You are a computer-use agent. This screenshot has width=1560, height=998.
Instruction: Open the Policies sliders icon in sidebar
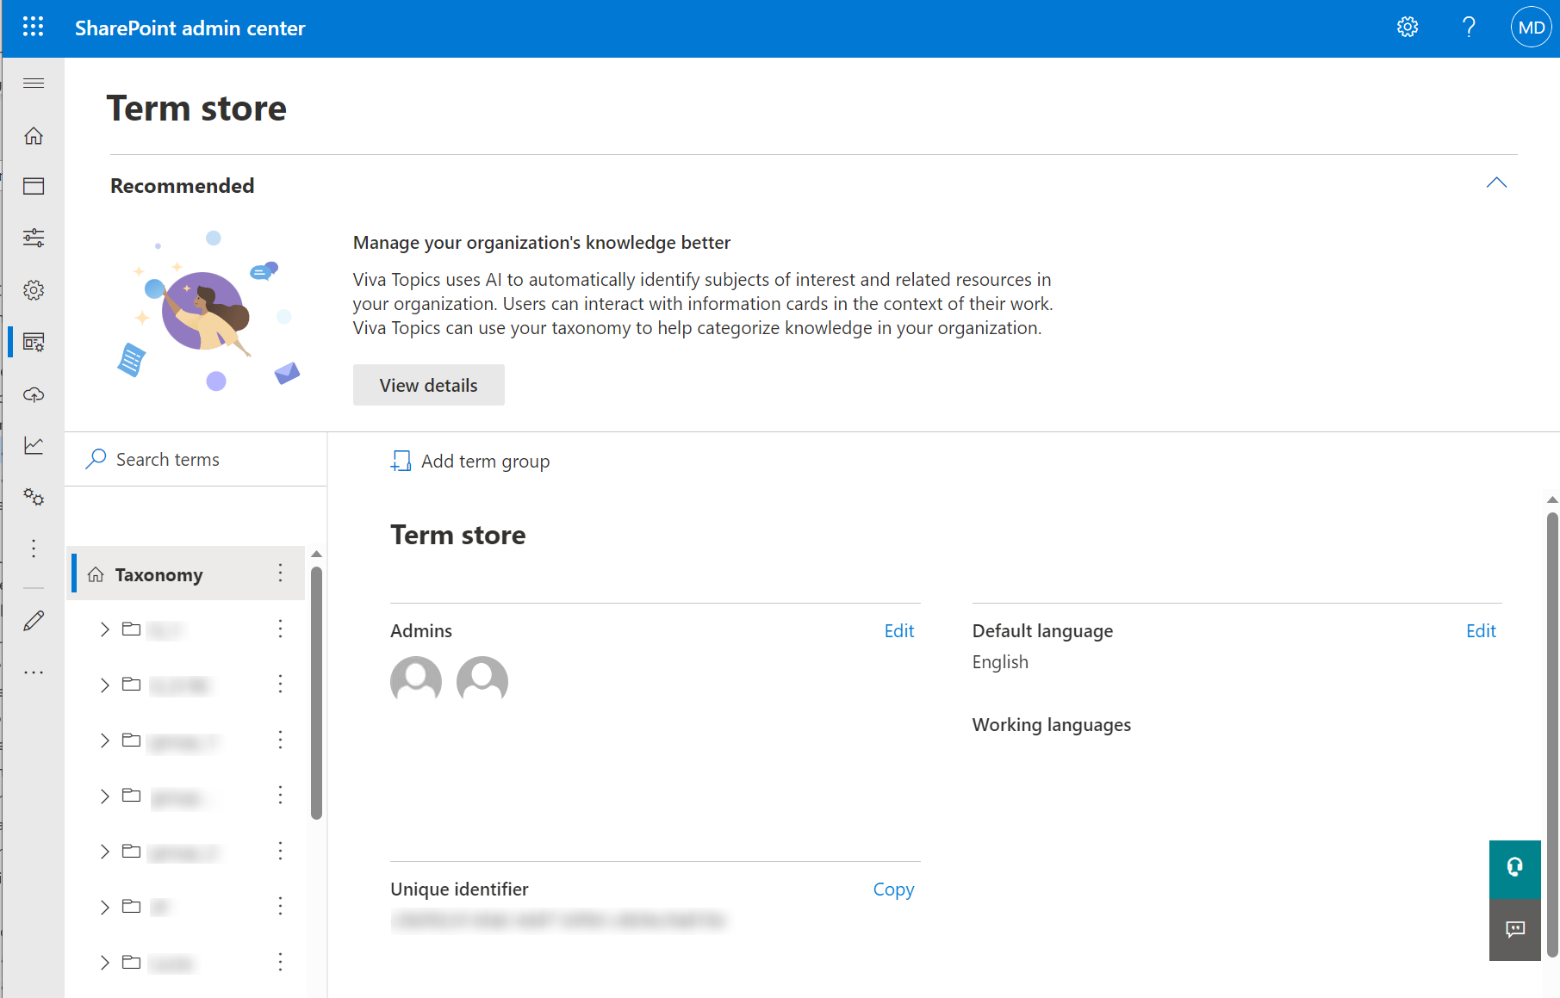click(x=34, y=238)
